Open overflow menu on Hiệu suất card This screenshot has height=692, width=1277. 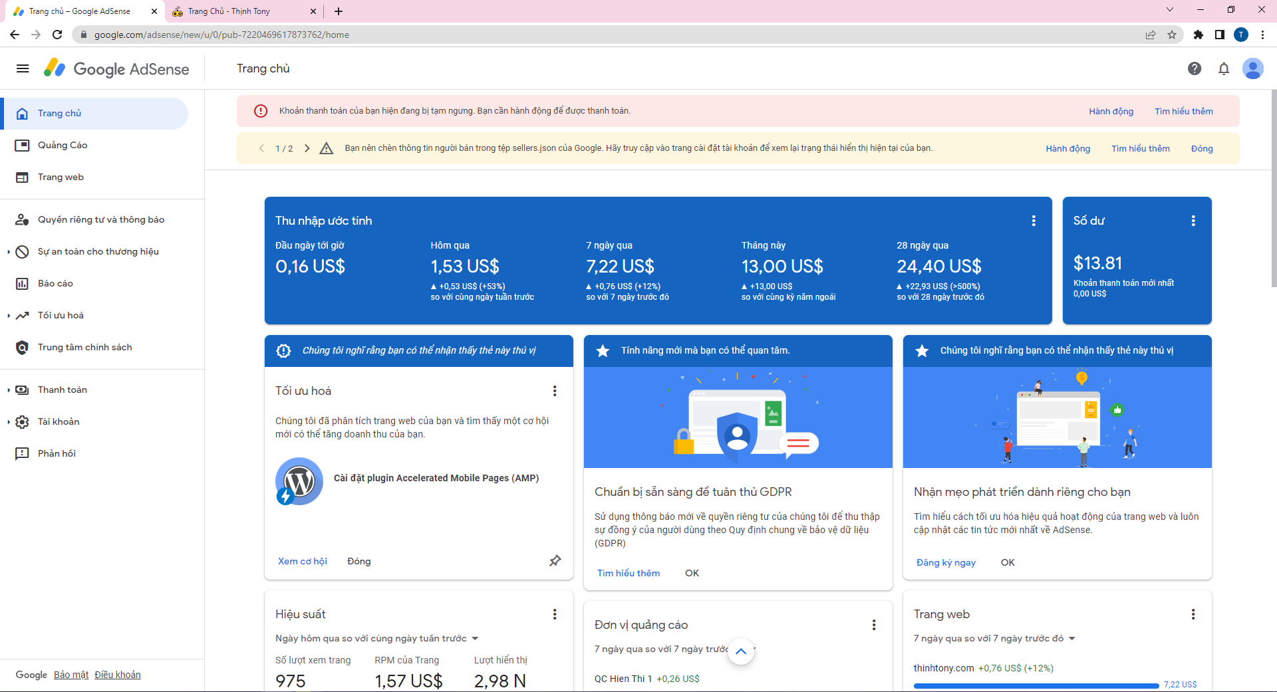point(555,614)
